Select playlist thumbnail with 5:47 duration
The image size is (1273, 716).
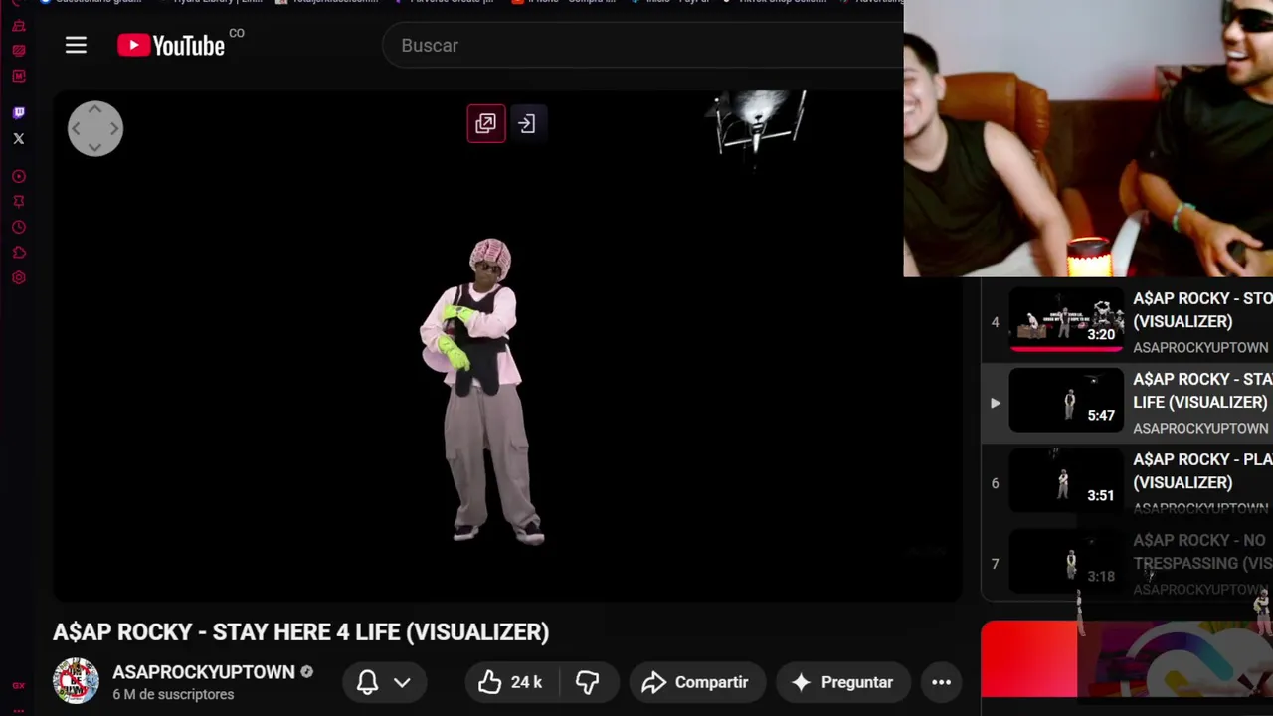pyautogui.click(x=1066, y=402)
